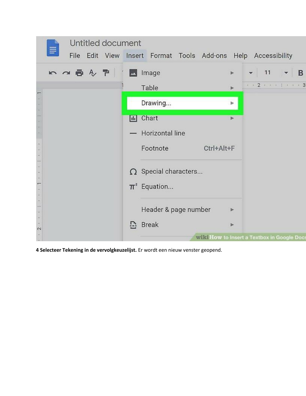Click the Break page icon

coord(133,225)
